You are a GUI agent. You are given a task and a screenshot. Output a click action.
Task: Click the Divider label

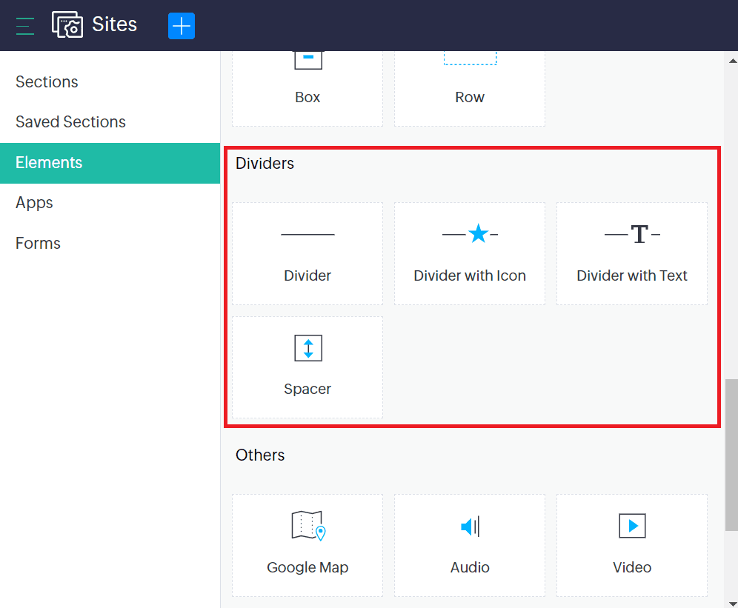(307, 275)
